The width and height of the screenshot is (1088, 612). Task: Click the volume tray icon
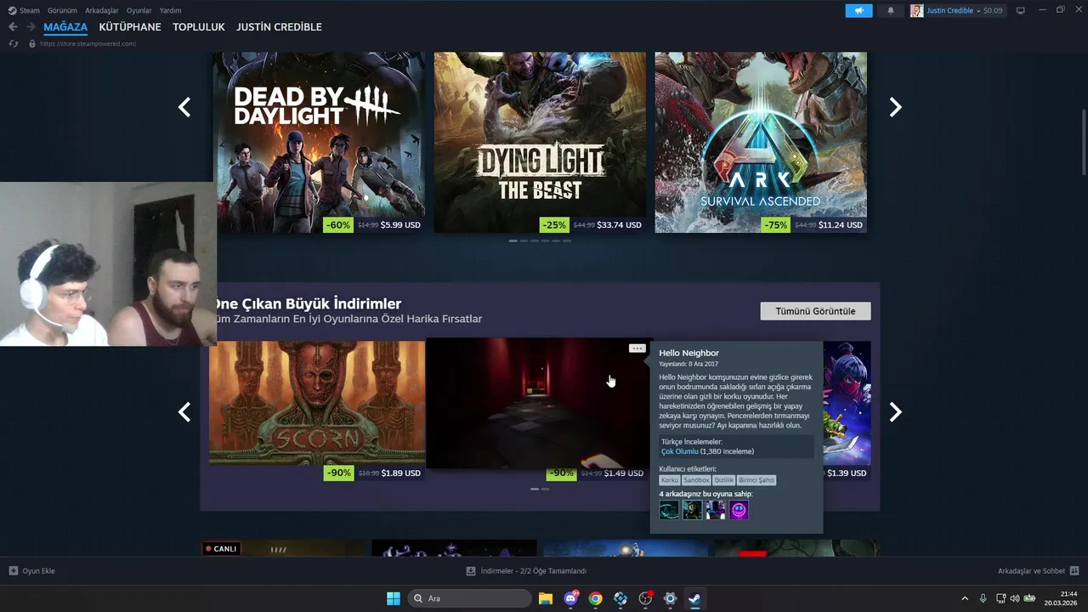coord(1014,598)
